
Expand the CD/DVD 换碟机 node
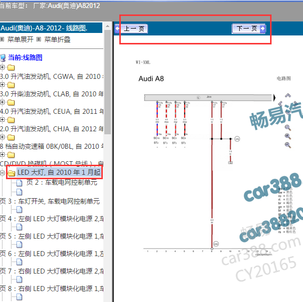(2, 154)
